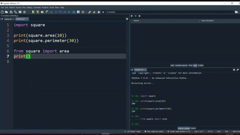This screenshot has height=135, width=240.
Task: Re-run the last script icon
Action: click(47, 12)
